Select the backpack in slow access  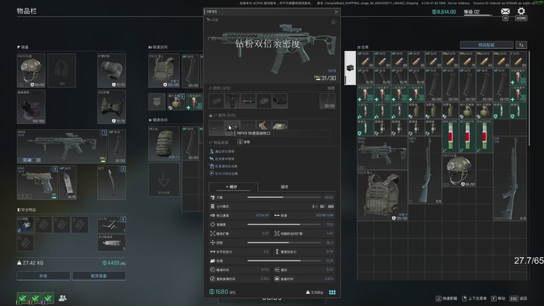click(164, 143)
